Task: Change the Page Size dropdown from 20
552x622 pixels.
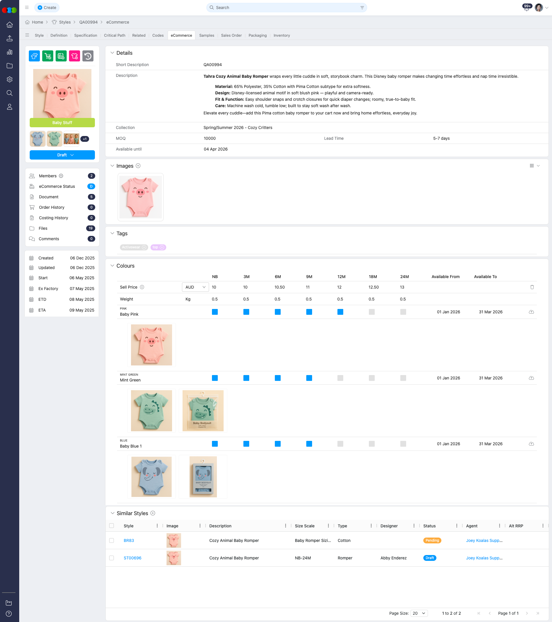Action: 419,613
